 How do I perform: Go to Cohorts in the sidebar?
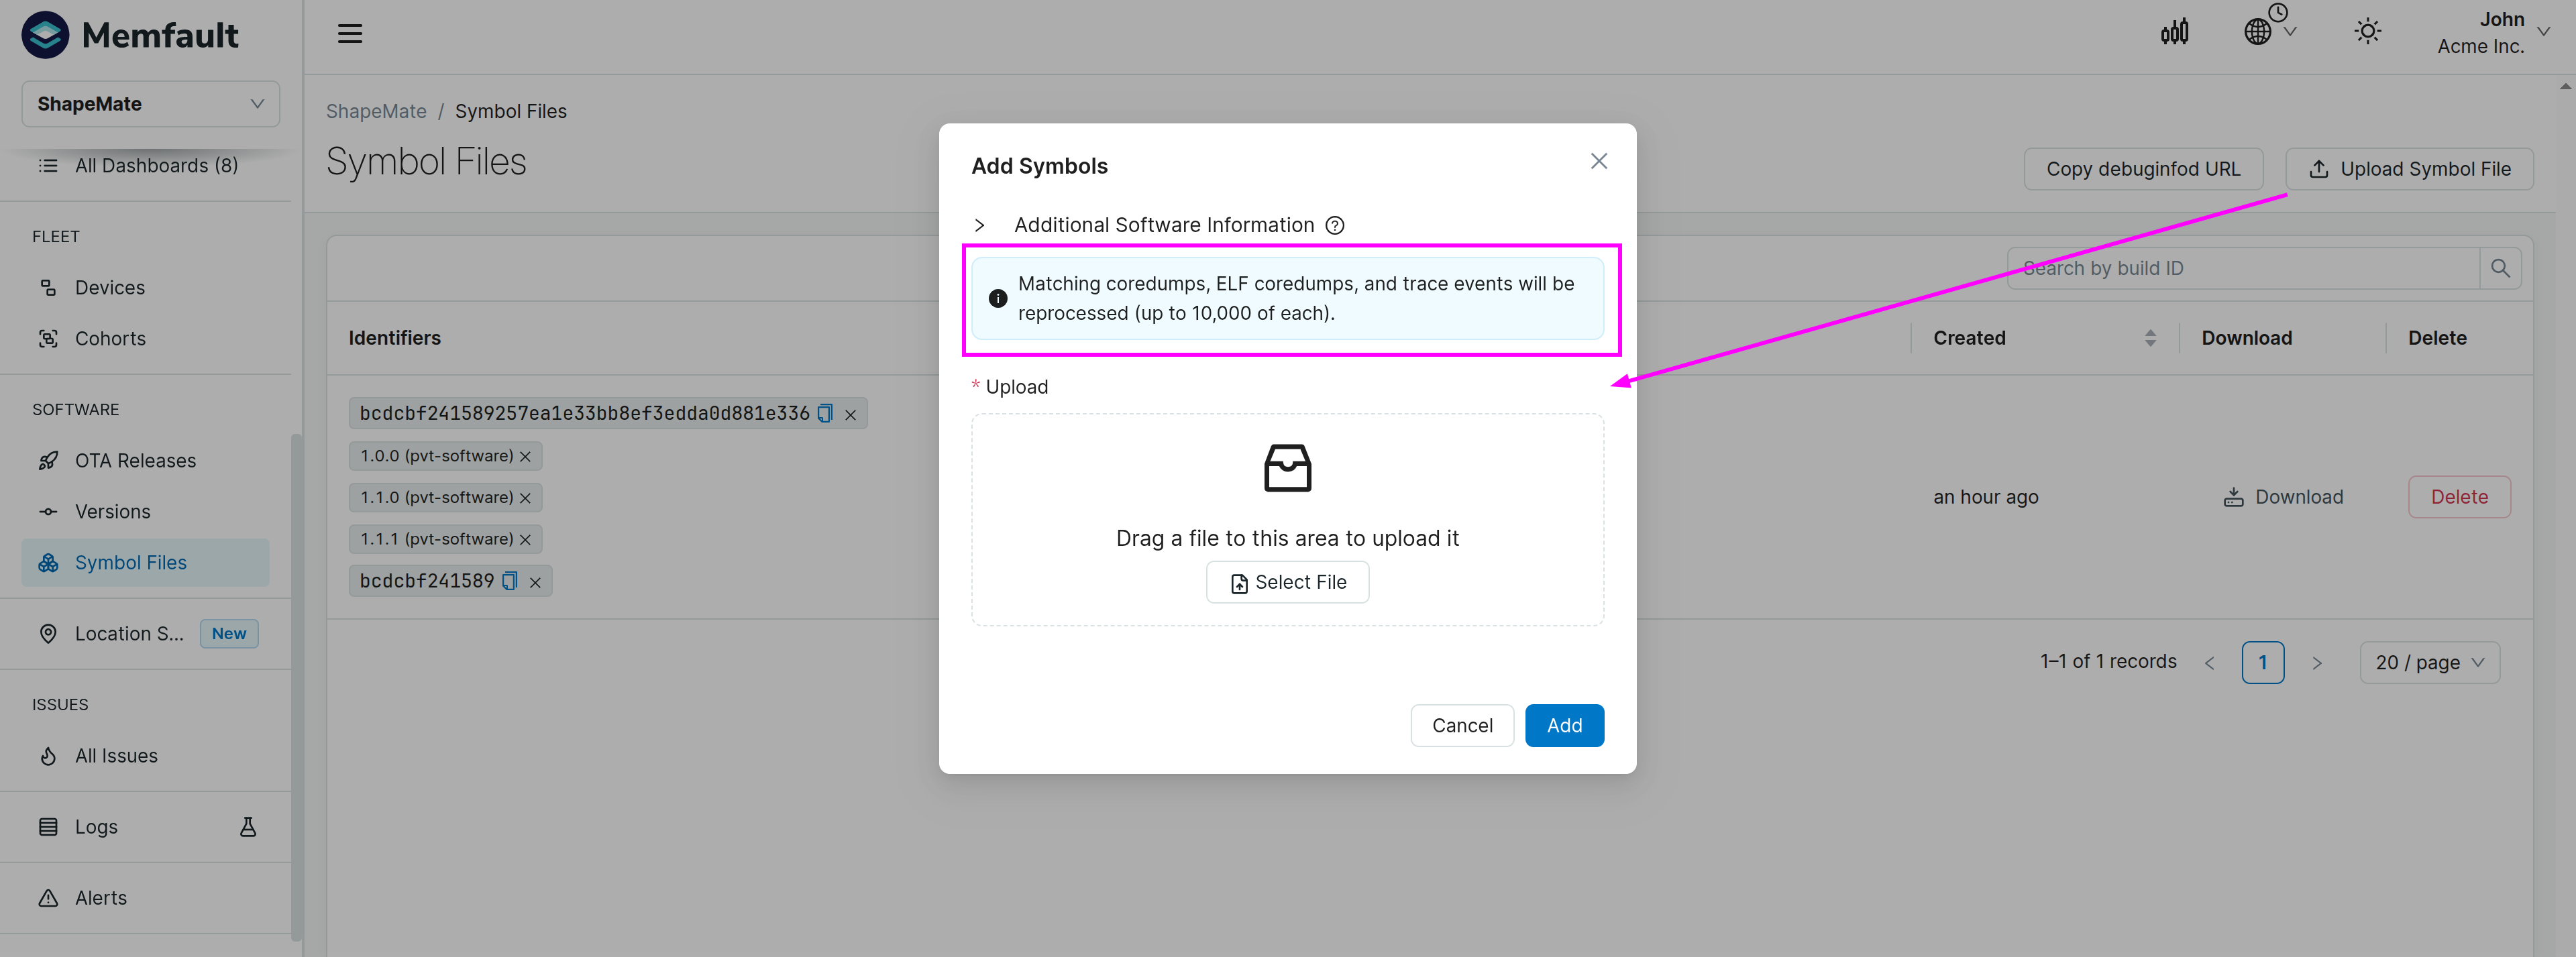click(x=146, y=339)
